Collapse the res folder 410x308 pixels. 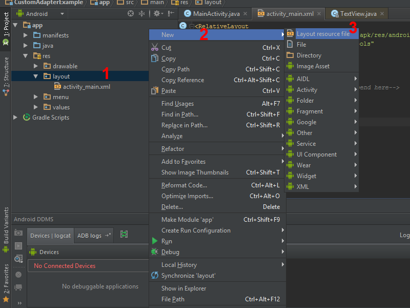tap(25, 56)
